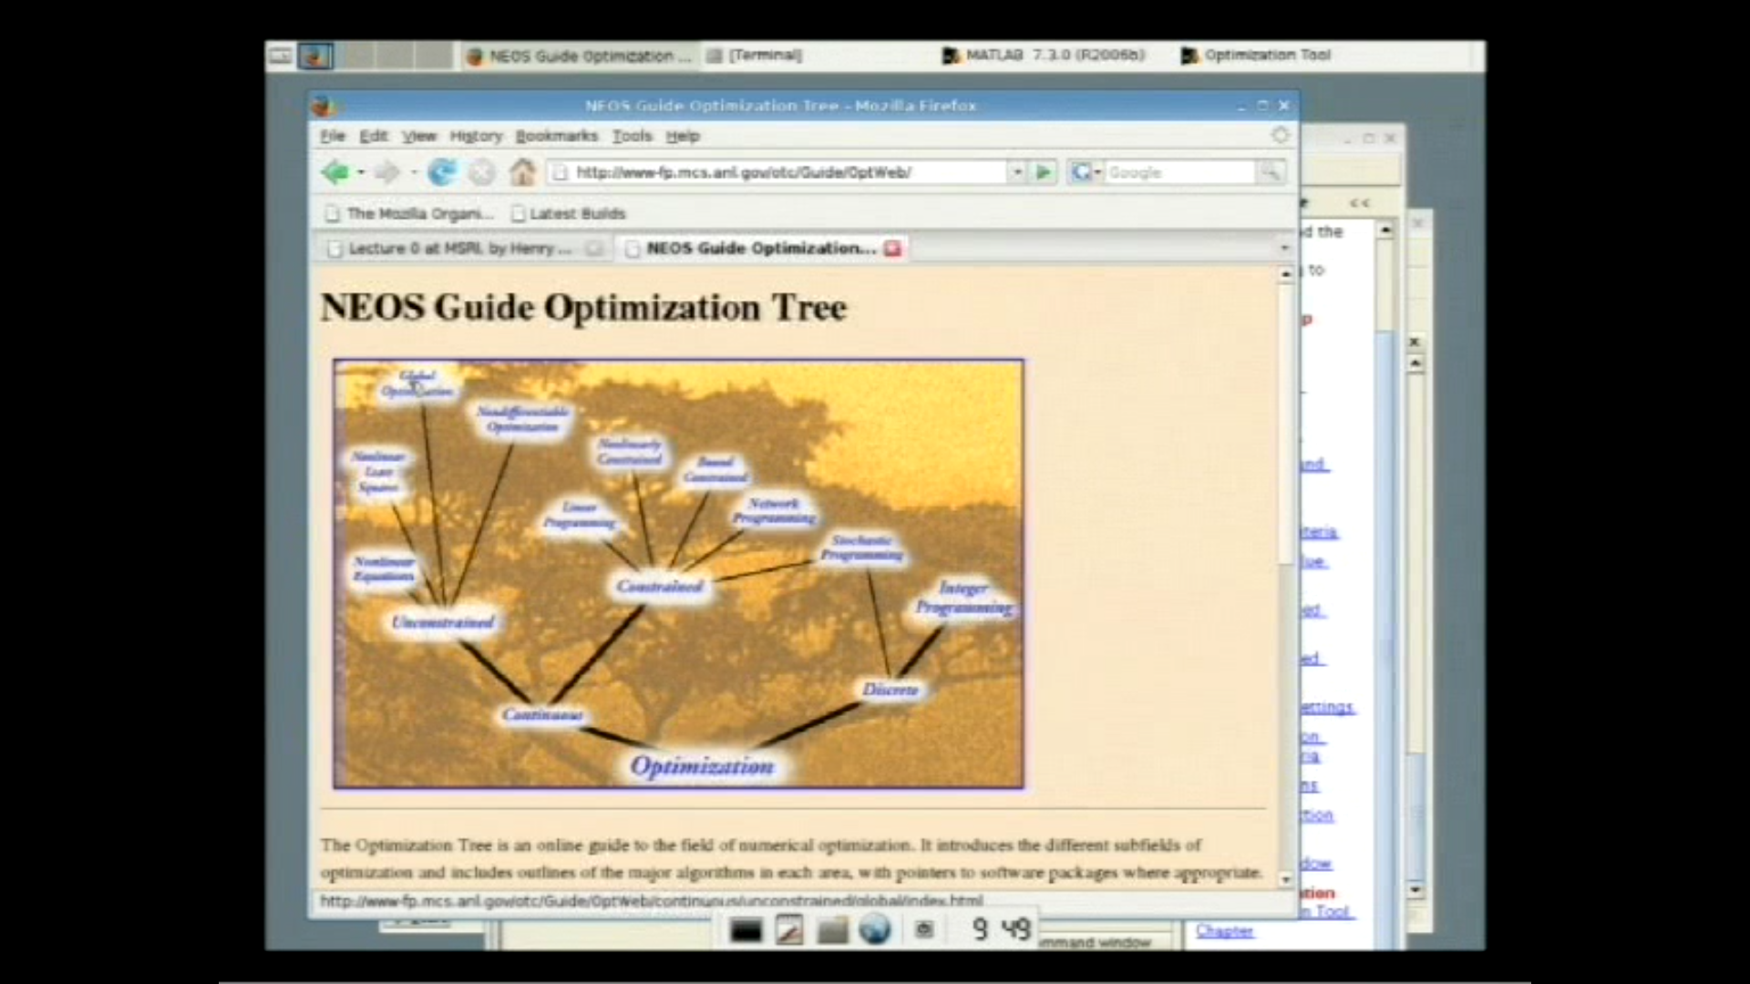This screenshot has width=1750, height=984.
Task: Toggle the MATLAB 7.3.0 taskbar button
Action: click(x=1043, y=56)
